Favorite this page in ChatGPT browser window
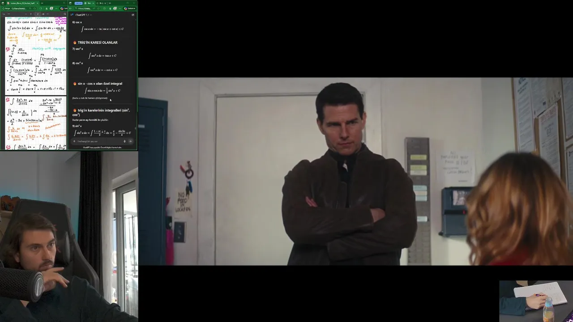573x322 pixels. coord(98,8)
